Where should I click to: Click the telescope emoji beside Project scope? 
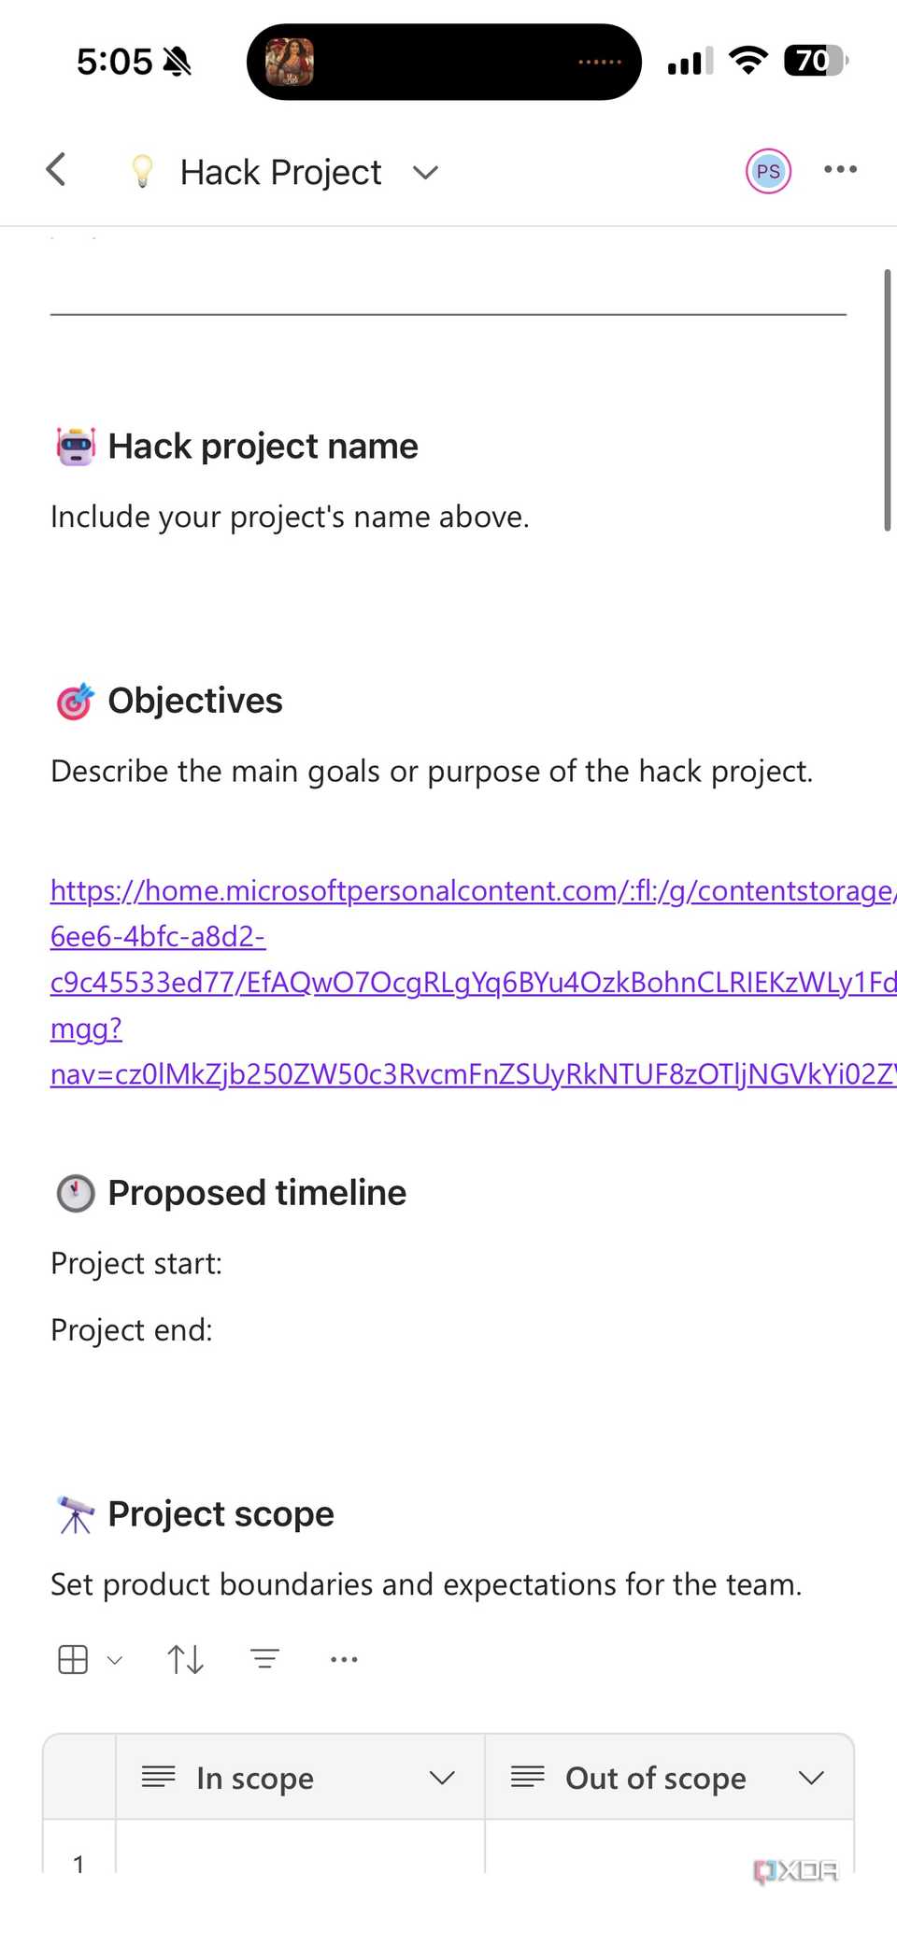[x=76, y=1513]
